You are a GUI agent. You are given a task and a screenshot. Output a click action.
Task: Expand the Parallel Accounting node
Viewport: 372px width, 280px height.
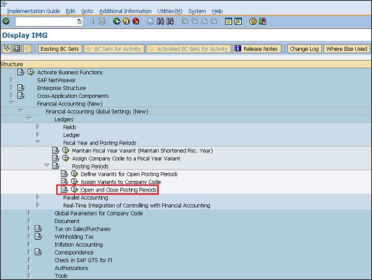(37, 198)
